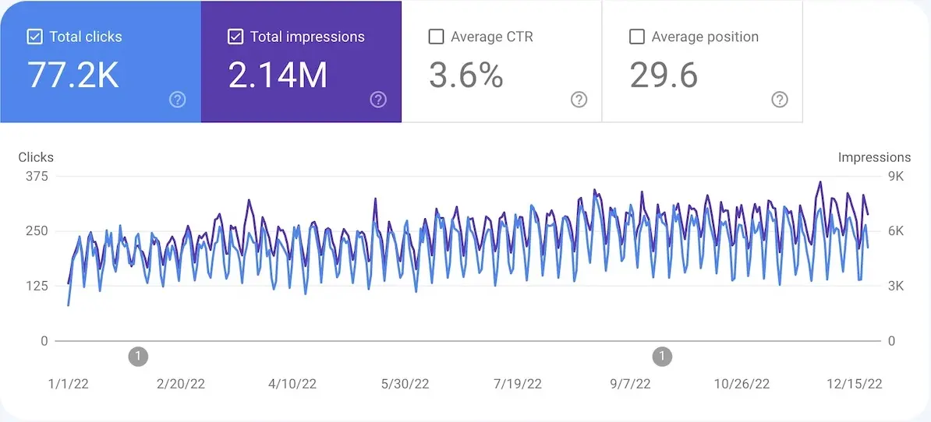
Task: Click the 4/10/22 date label
Action: pos(292,384)
